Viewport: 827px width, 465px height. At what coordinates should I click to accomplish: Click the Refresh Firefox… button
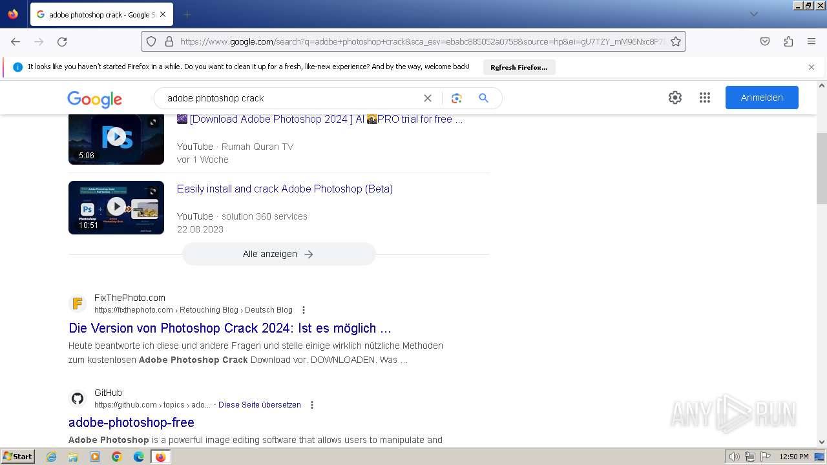pos(519,67)
